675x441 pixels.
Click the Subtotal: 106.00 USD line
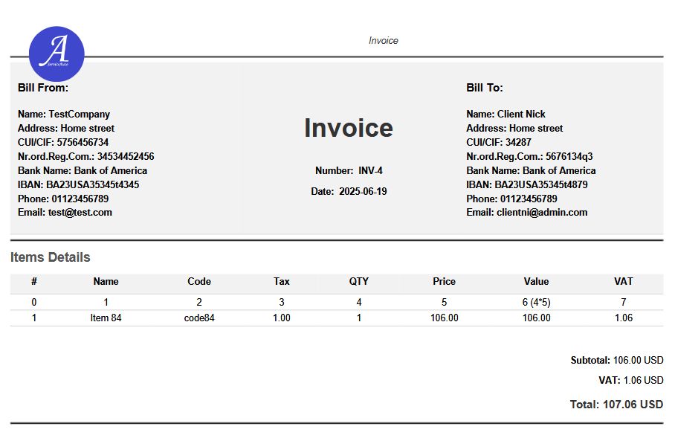[617, 360]
